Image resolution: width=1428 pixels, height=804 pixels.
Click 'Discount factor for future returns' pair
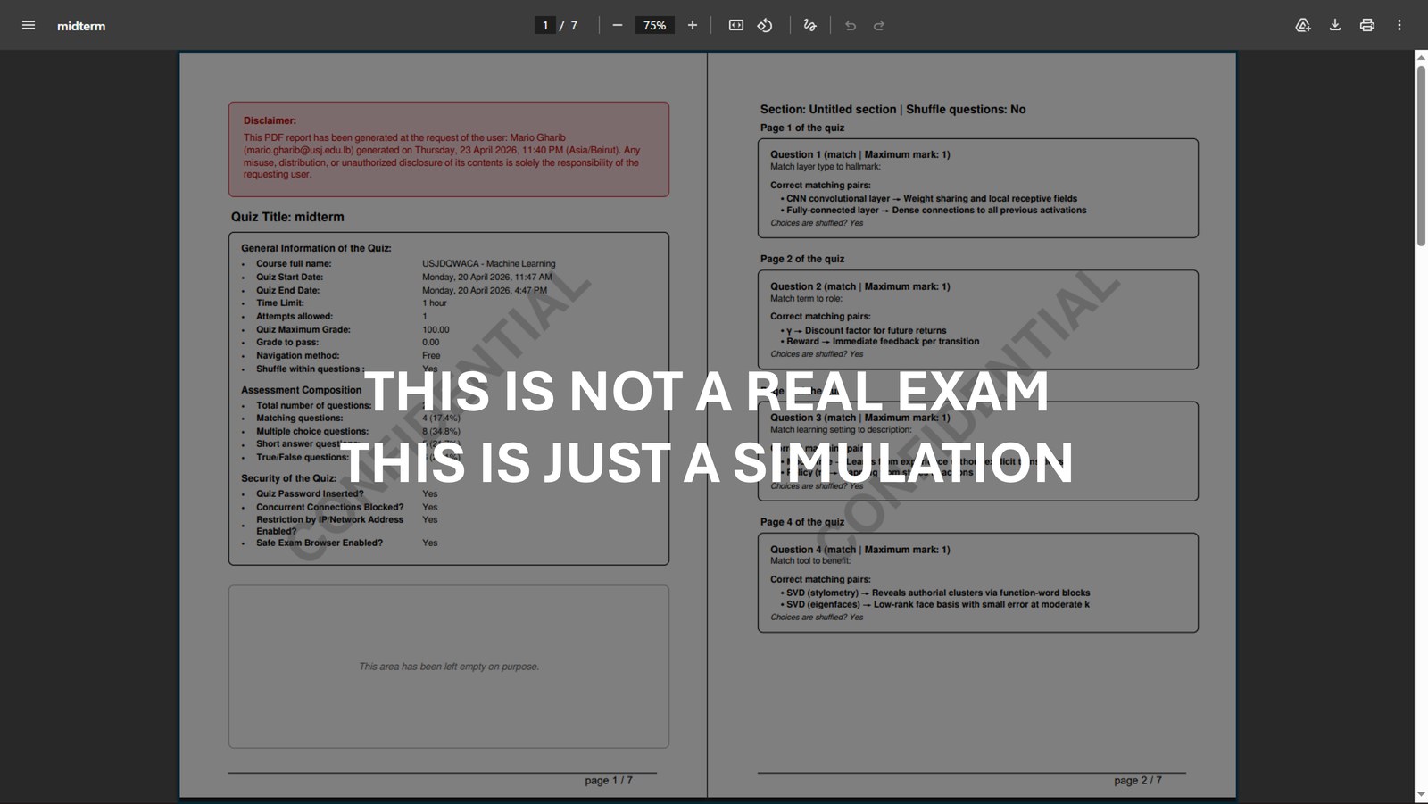tap(866, 331)
